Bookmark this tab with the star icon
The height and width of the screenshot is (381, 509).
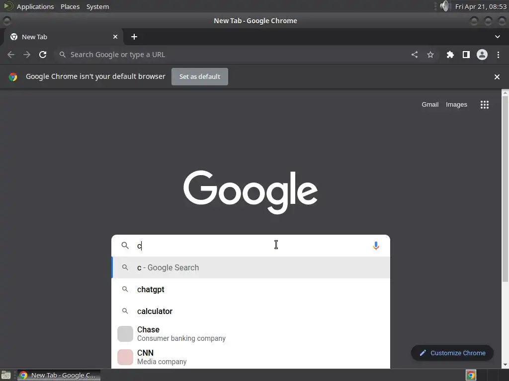[430, 55]
